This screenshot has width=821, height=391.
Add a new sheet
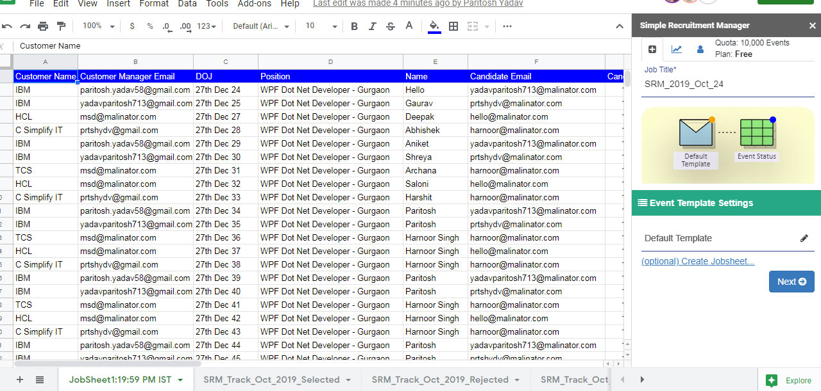coord(20,379)
